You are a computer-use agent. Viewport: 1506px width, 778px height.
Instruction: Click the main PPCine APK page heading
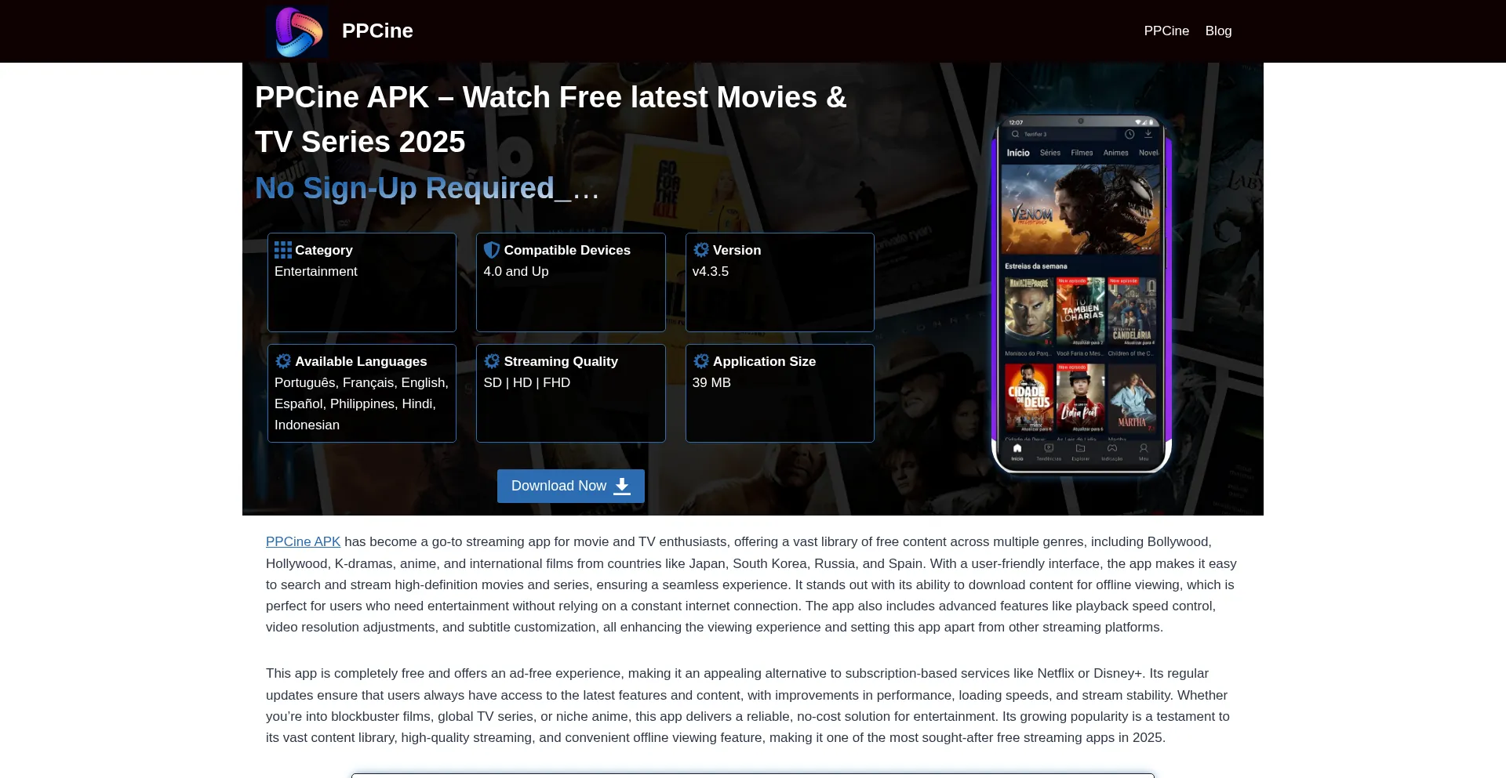[x=551, y=120]
